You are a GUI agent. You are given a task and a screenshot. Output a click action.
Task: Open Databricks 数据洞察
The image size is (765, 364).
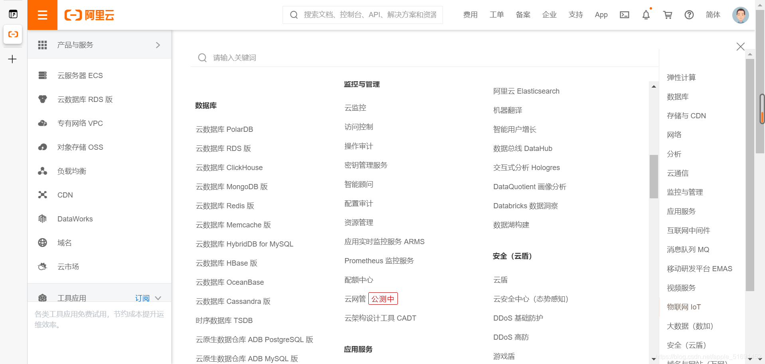[x=525, y=206]
